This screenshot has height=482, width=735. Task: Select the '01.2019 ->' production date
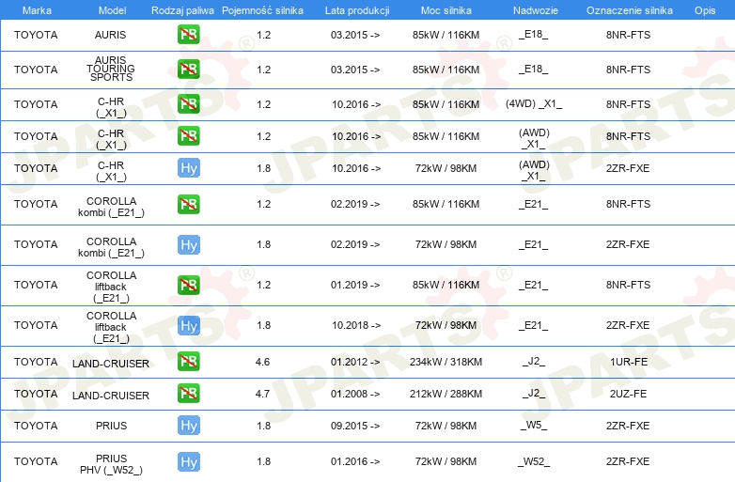355,285
